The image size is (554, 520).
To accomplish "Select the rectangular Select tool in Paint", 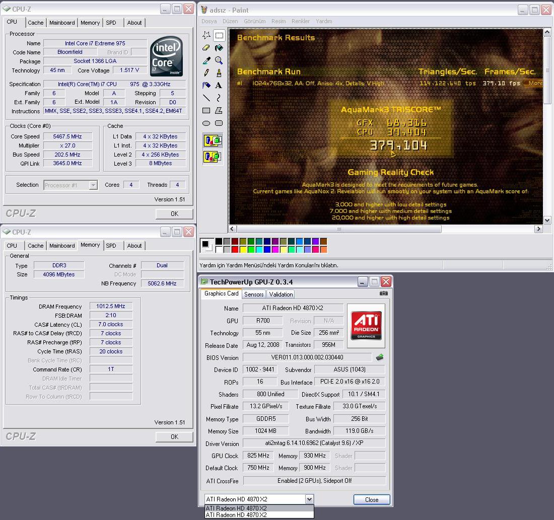I will (219, 35).
